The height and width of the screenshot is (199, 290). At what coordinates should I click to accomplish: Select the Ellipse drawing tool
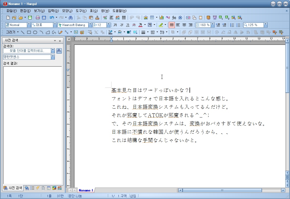(x=35, y=32)
